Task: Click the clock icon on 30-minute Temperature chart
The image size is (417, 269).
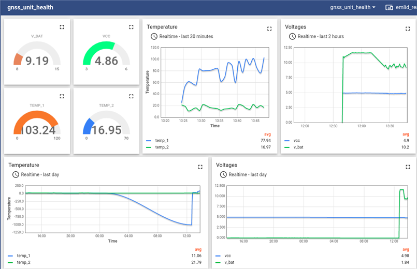Action: pos(154,36)
